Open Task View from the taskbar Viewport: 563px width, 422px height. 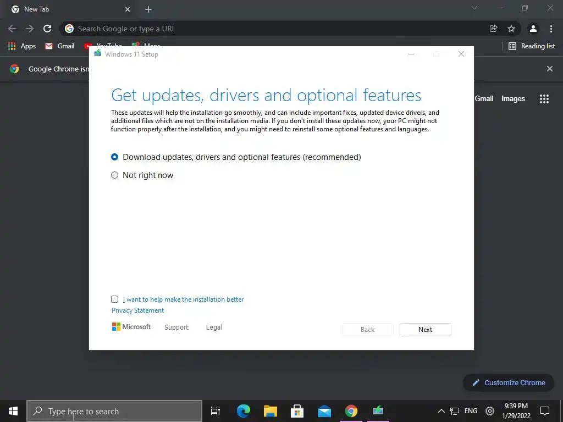(x=216, y=411)
